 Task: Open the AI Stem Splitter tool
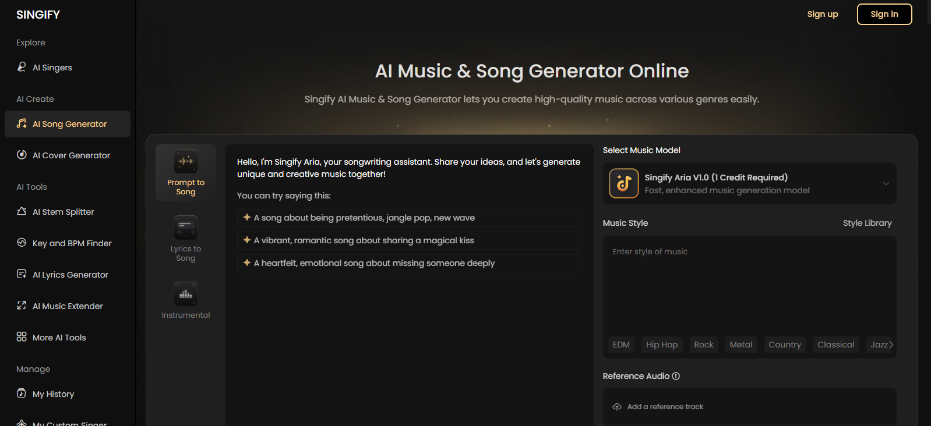pos(63,212)
